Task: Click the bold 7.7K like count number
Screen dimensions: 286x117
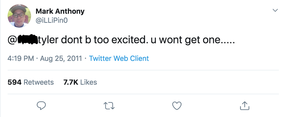Action: coord(70,82)
